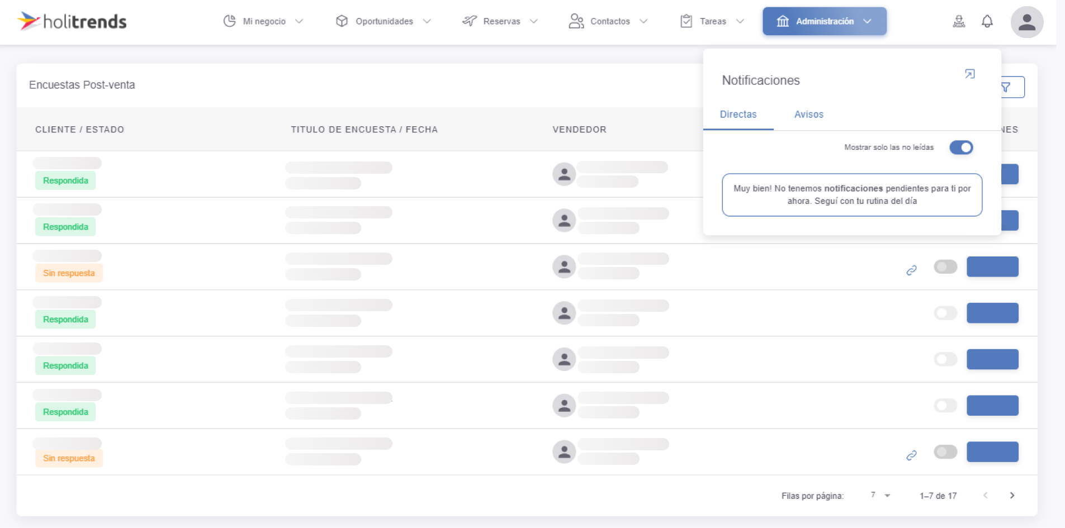This screenshot has height=528, width=1065.
Task: Click the holitrends logo
Action: pyautogui.click(x=72, y=21)
